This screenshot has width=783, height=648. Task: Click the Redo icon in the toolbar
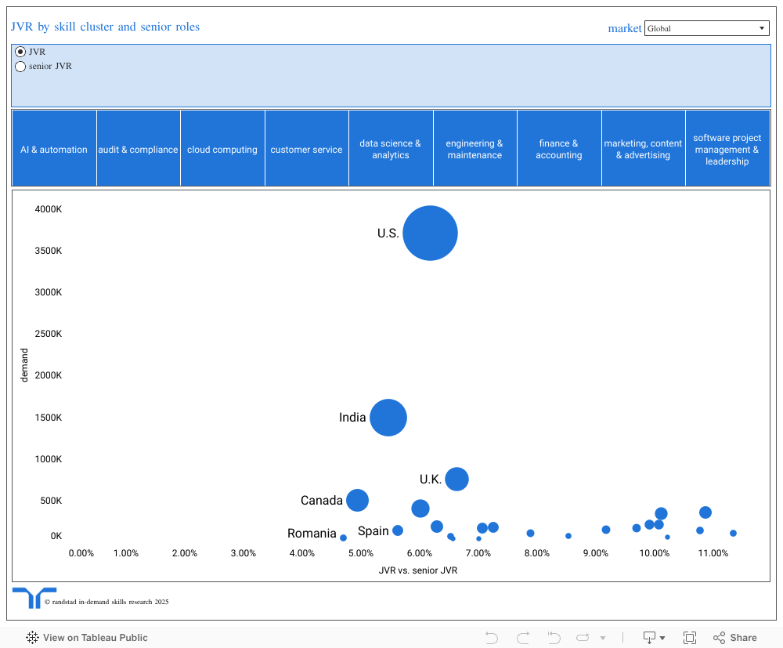[522, 638]
